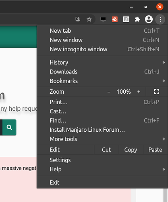Open the orange 'e' extension icon
The width and height of the screenshot is (168, 202).
click(115, 19)
